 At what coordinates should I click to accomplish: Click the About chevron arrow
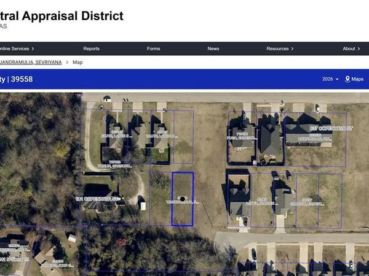359,48
